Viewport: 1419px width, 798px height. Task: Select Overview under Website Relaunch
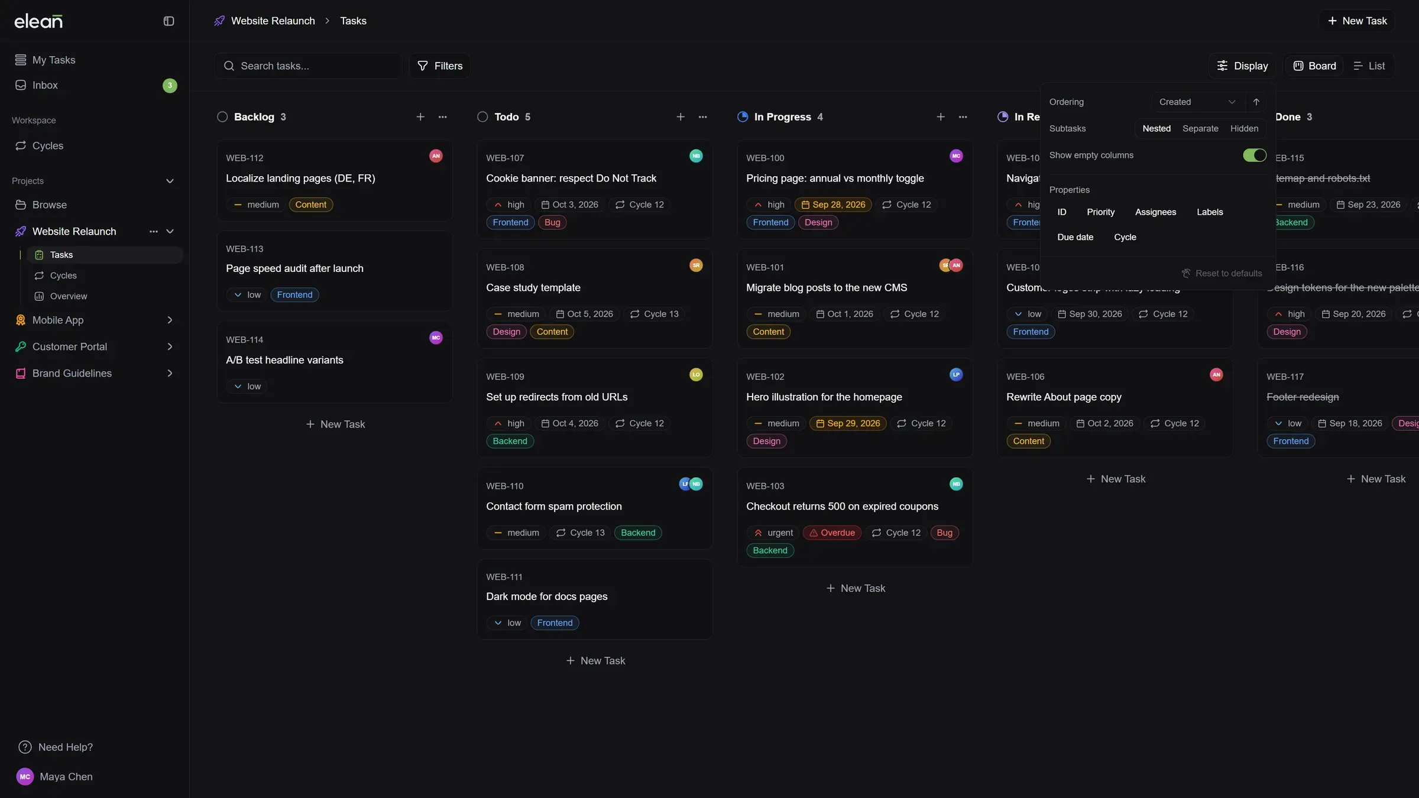tap(105, 296)
